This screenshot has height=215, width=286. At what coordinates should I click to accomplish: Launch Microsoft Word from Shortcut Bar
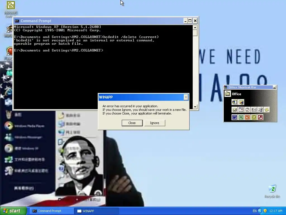pos(234,117)
